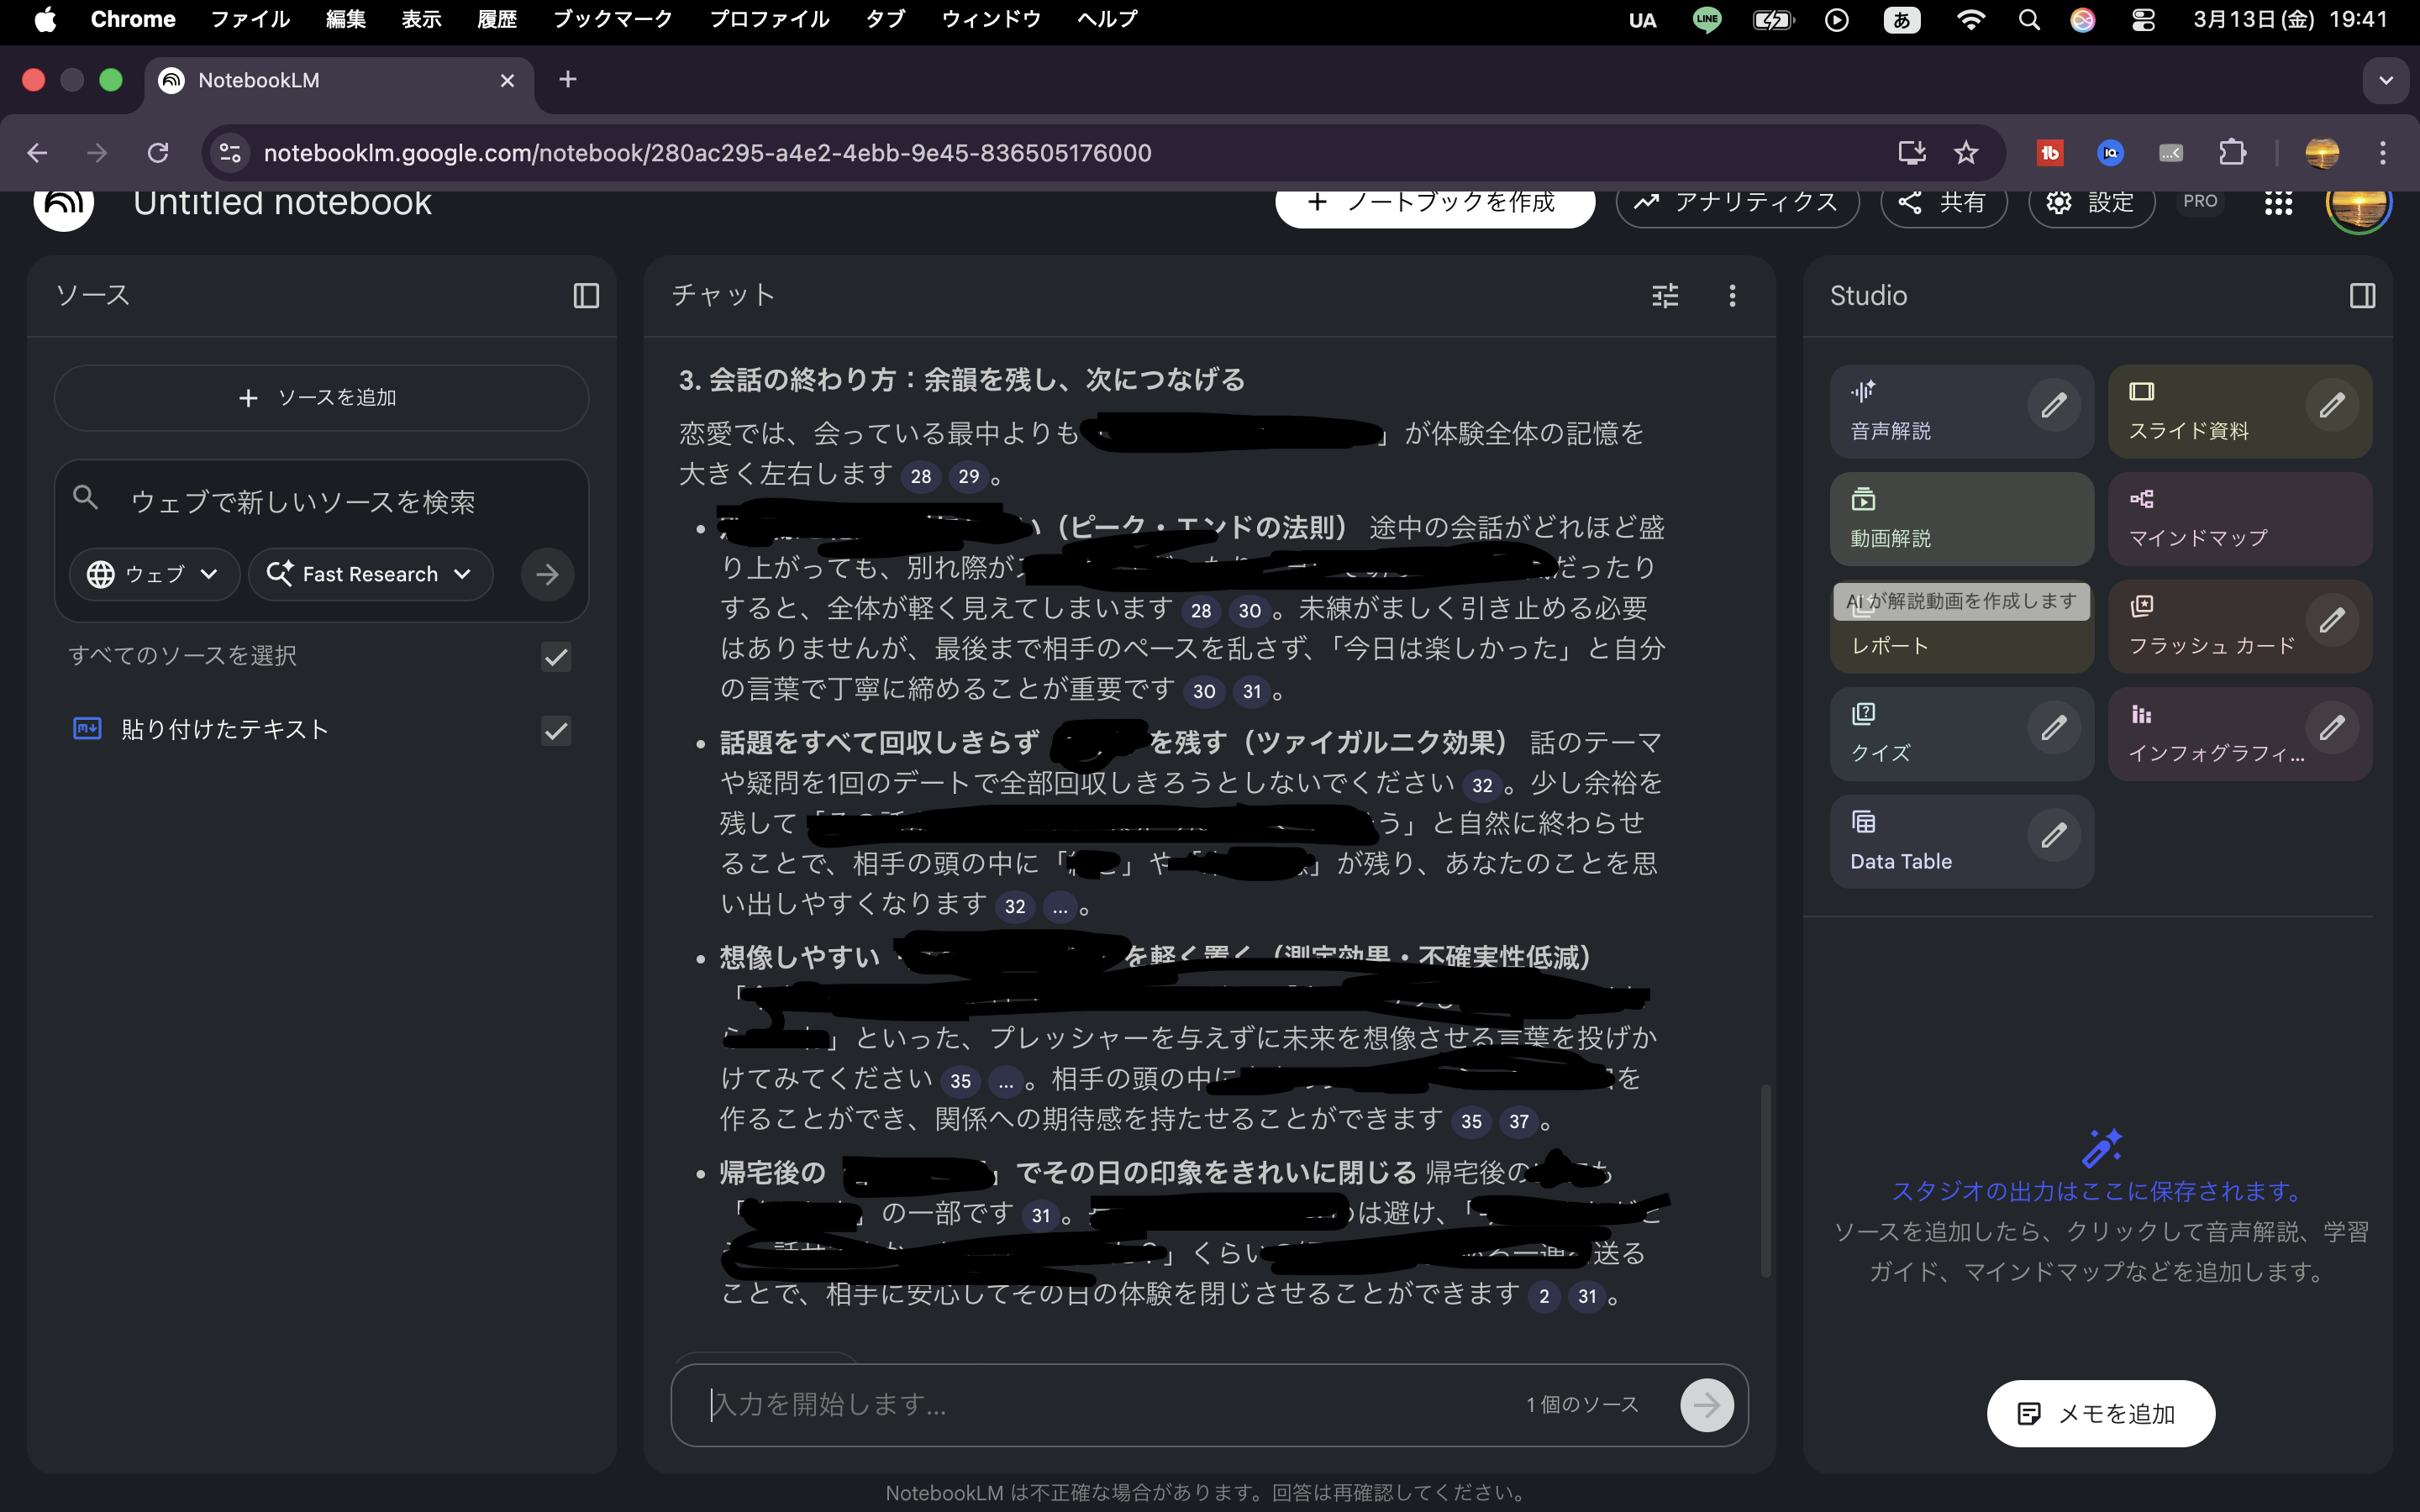This screenshot has height=1512, width=2420.
Task: Click citation number 28 chip
Action: (x=920, y=477)
